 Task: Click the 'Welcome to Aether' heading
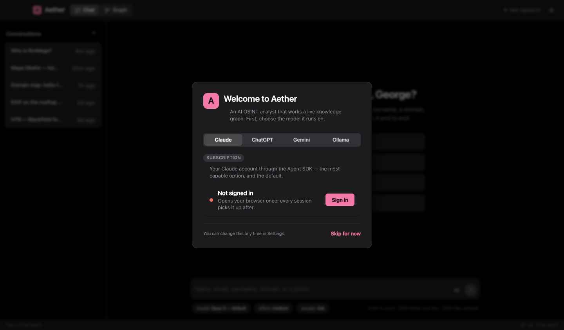(x=260, y=99)
